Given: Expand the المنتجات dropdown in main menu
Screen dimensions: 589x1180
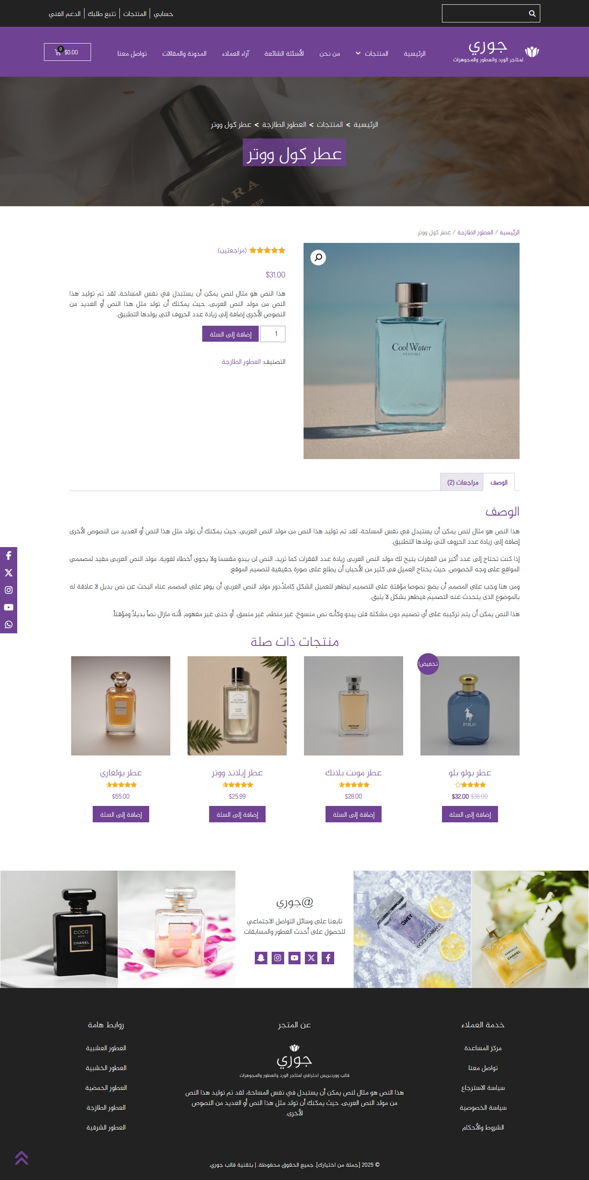Looking at the screenshot, I should click(372, 53).
